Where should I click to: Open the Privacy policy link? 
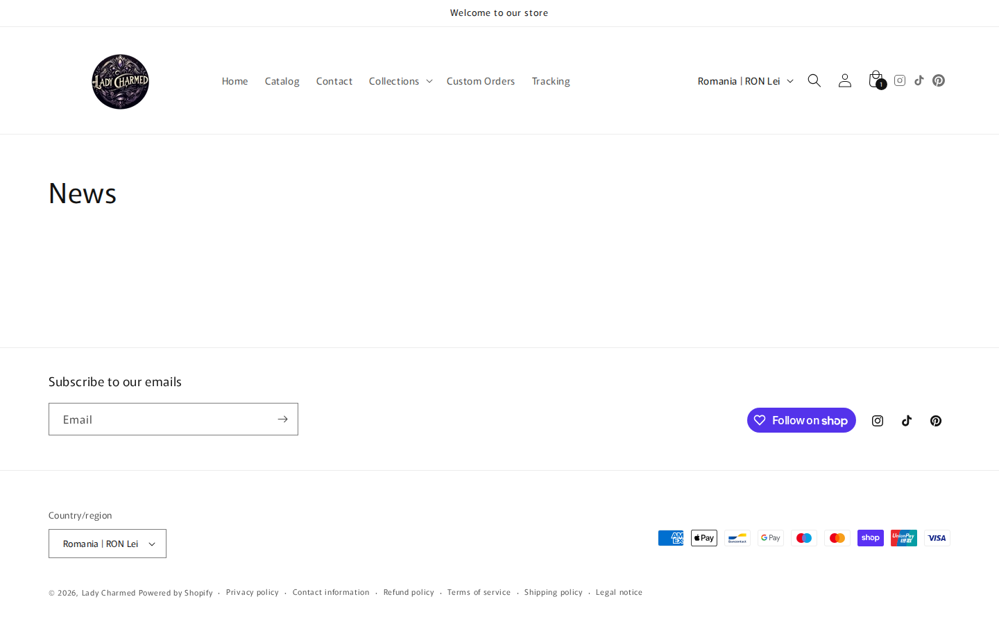[x=253, y=592]
